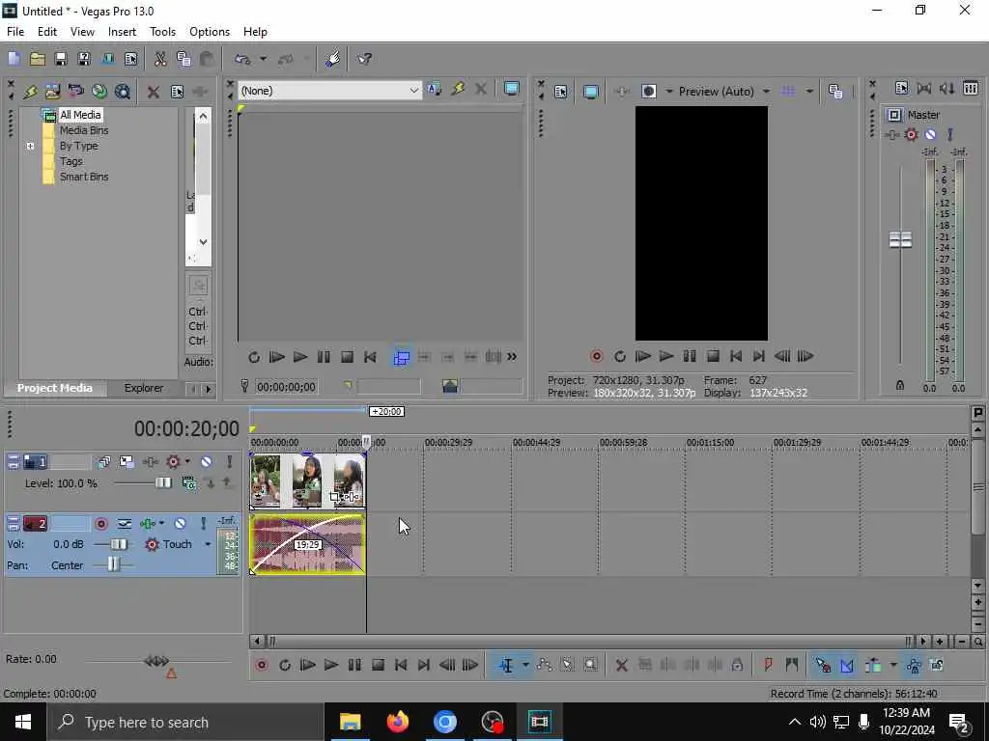989x741 pixels.
Task: Click Get Media from the Web icon
Action: tap(123, 92)
